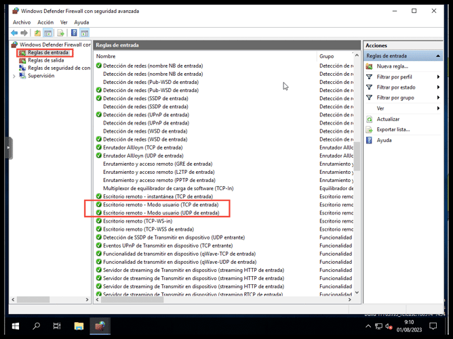Image resolution: width=453 pixels, height=339 pixels.
Task: Click Nueva regla... in Acciones pane
Action: (393, 66)
